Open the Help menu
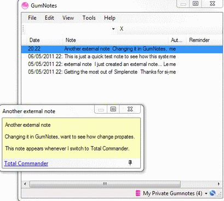 (x=110, y=18)
